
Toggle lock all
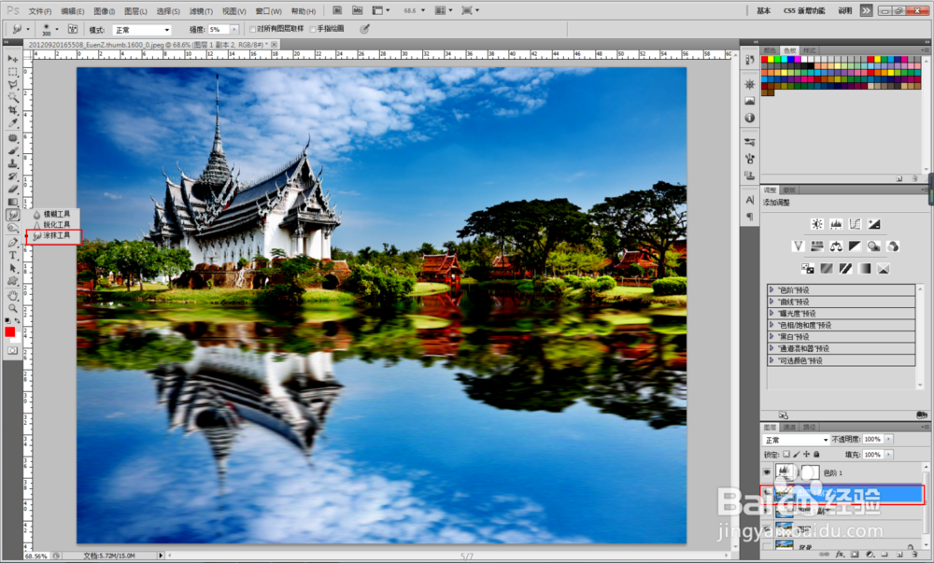coord(816,454)
